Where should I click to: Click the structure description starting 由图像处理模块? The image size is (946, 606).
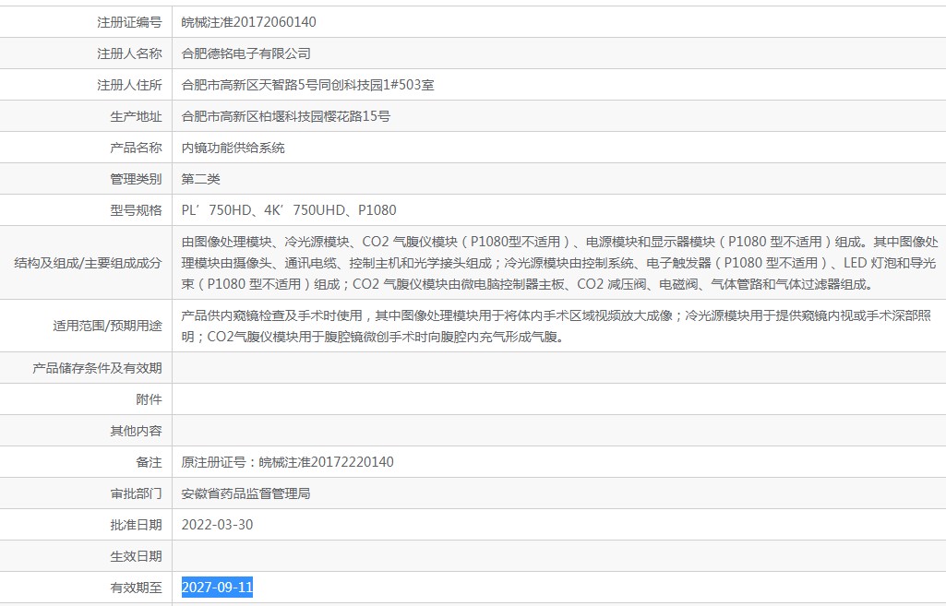pos(559,263)
